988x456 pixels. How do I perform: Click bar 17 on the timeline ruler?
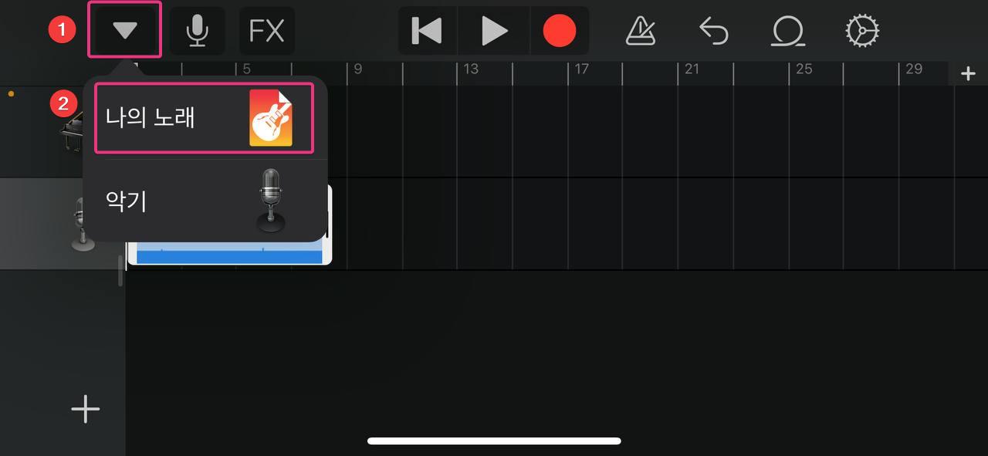pyautogui.click(x=582, y=69)
